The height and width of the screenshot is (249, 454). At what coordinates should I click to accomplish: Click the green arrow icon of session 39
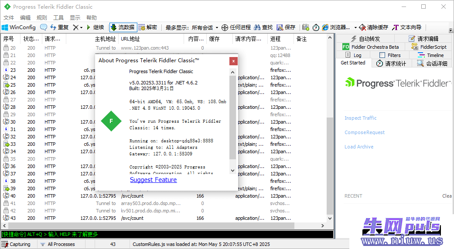point(6,188)
